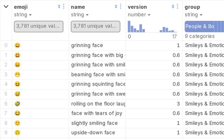Change the name column string type dropdown
Viewport: 224px width, 140px height.
[x=80, y=15]
